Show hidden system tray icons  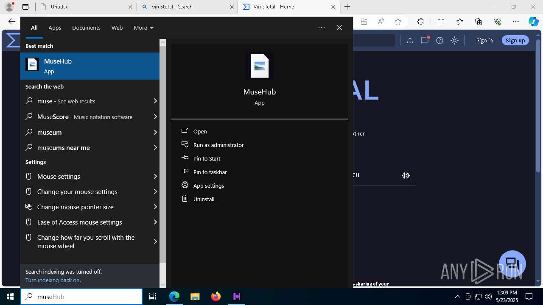click(x=457, y=297)
